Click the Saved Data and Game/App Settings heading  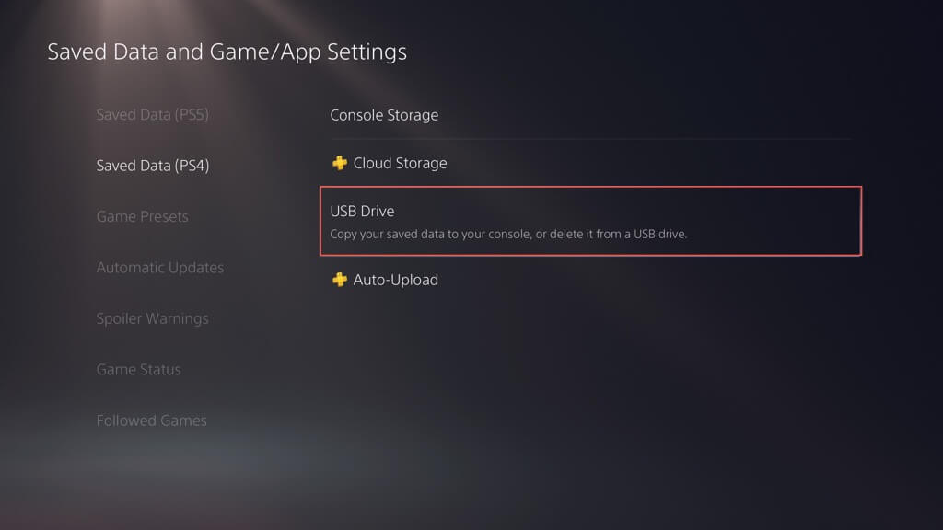point(227,52)
